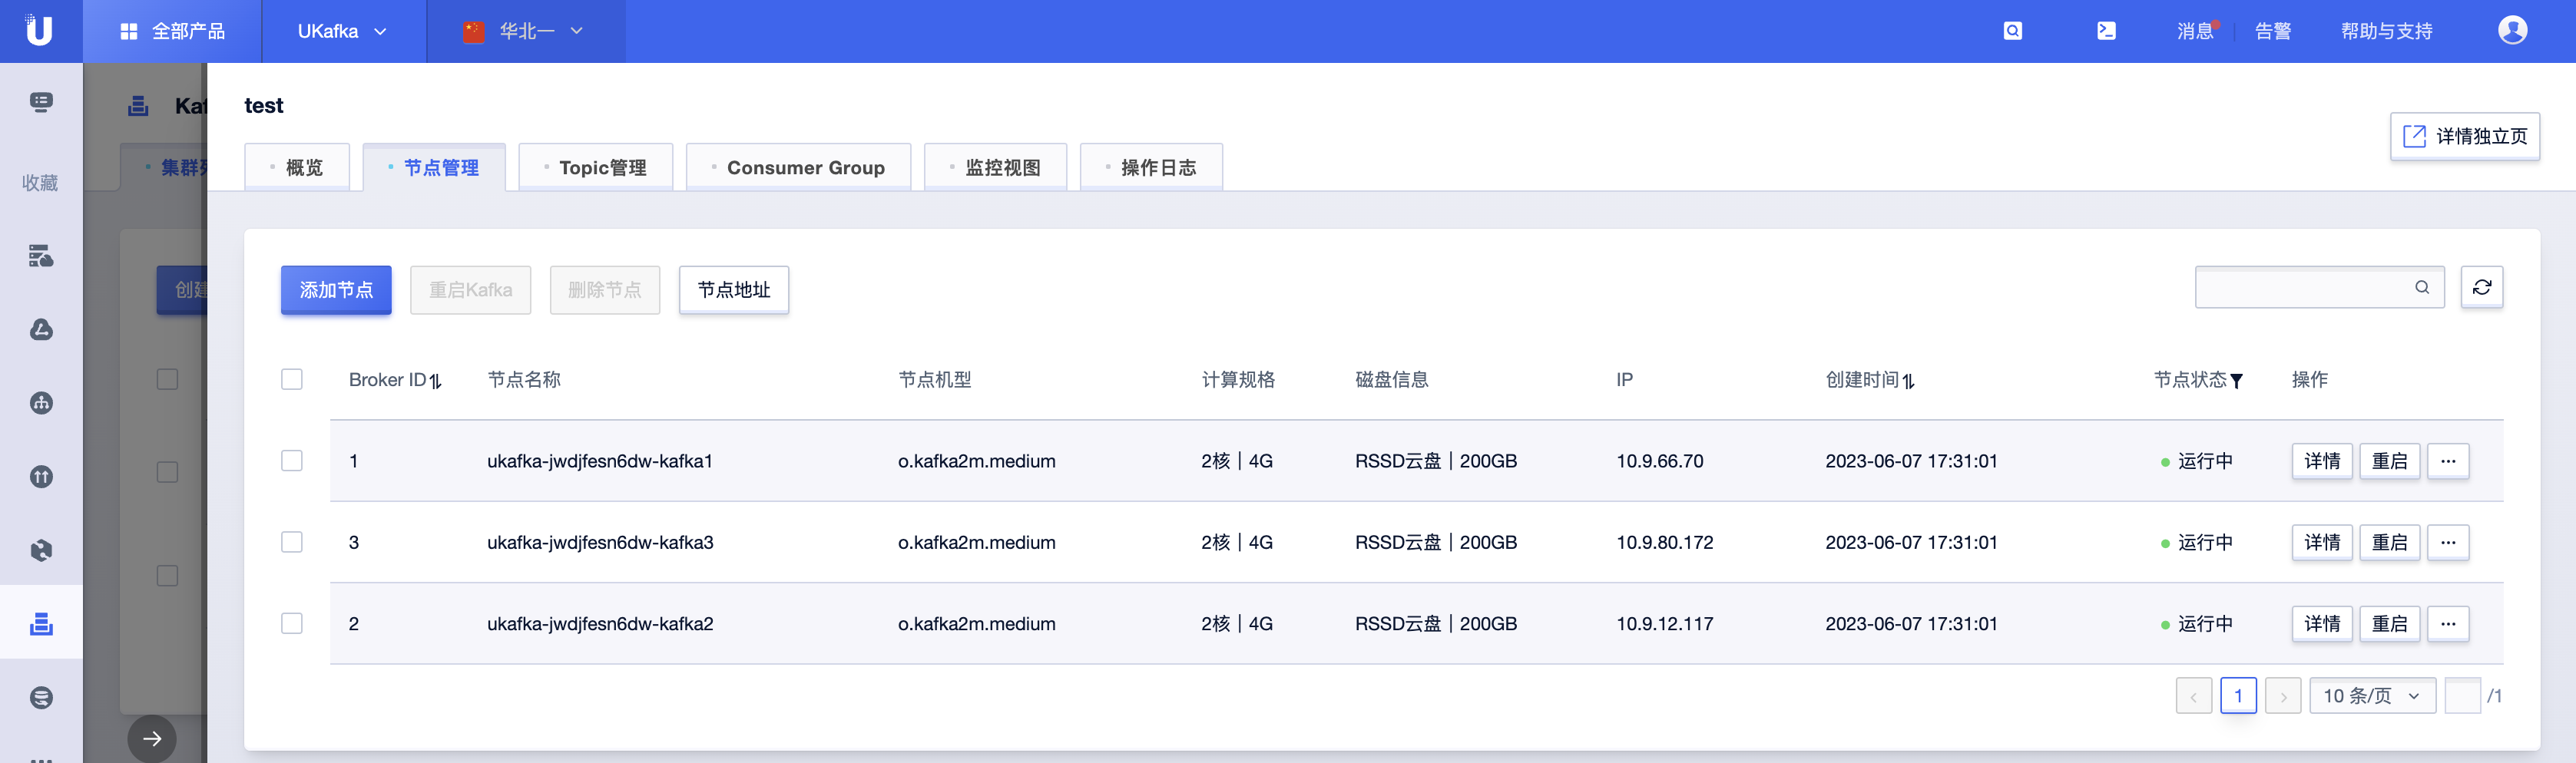
Task: Click the UCloud logo icon
Action: [39, 30]
